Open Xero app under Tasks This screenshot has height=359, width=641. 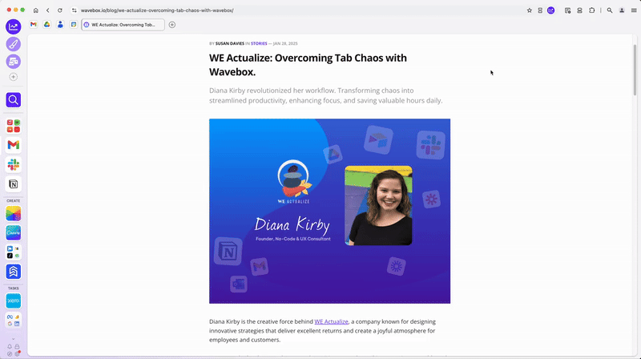tap(14, 301)
